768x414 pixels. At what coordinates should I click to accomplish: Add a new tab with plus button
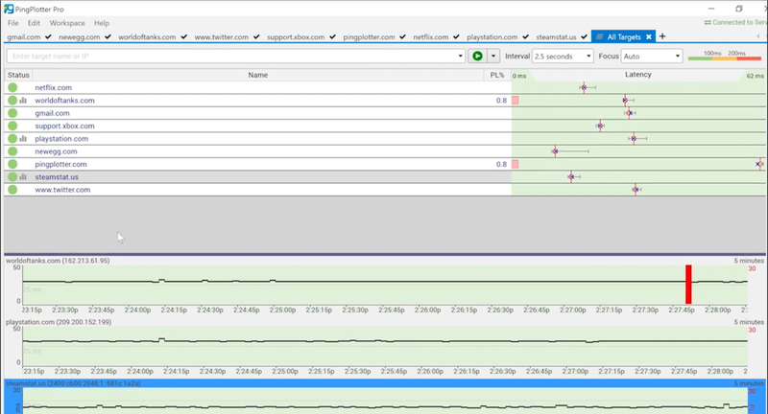662,36
